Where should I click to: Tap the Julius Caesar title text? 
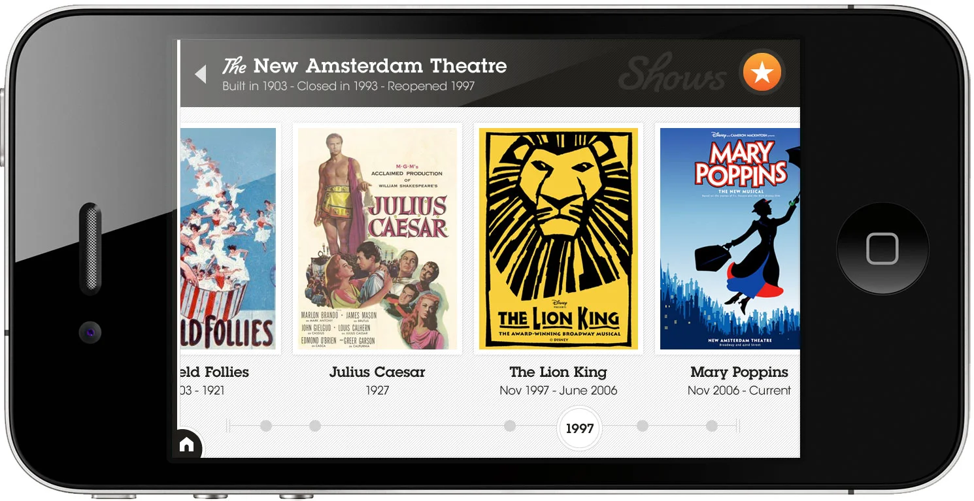(377, 372)
